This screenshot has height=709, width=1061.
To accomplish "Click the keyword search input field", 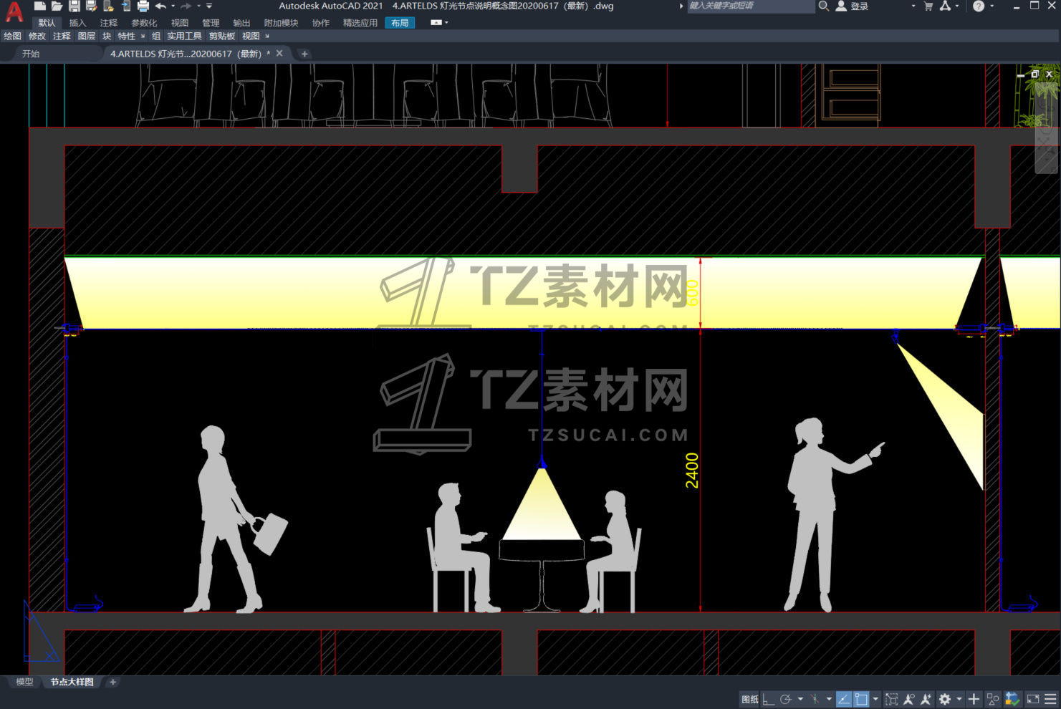I will [x=750, y=6].
